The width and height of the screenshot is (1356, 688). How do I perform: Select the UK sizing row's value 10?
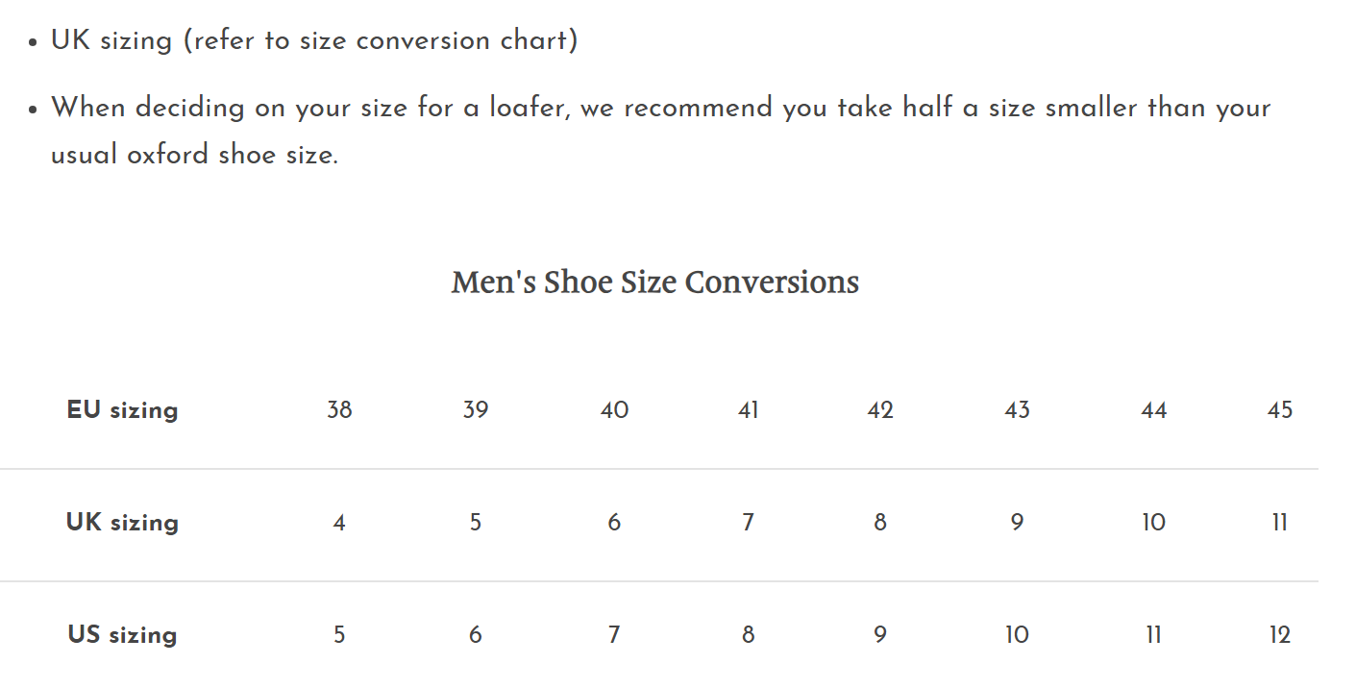pyautogui.click(x=1153, y=523)
